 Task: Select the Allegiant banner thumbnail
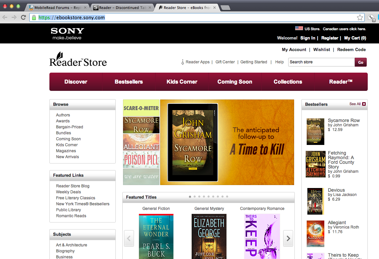[x=141, y=143]
